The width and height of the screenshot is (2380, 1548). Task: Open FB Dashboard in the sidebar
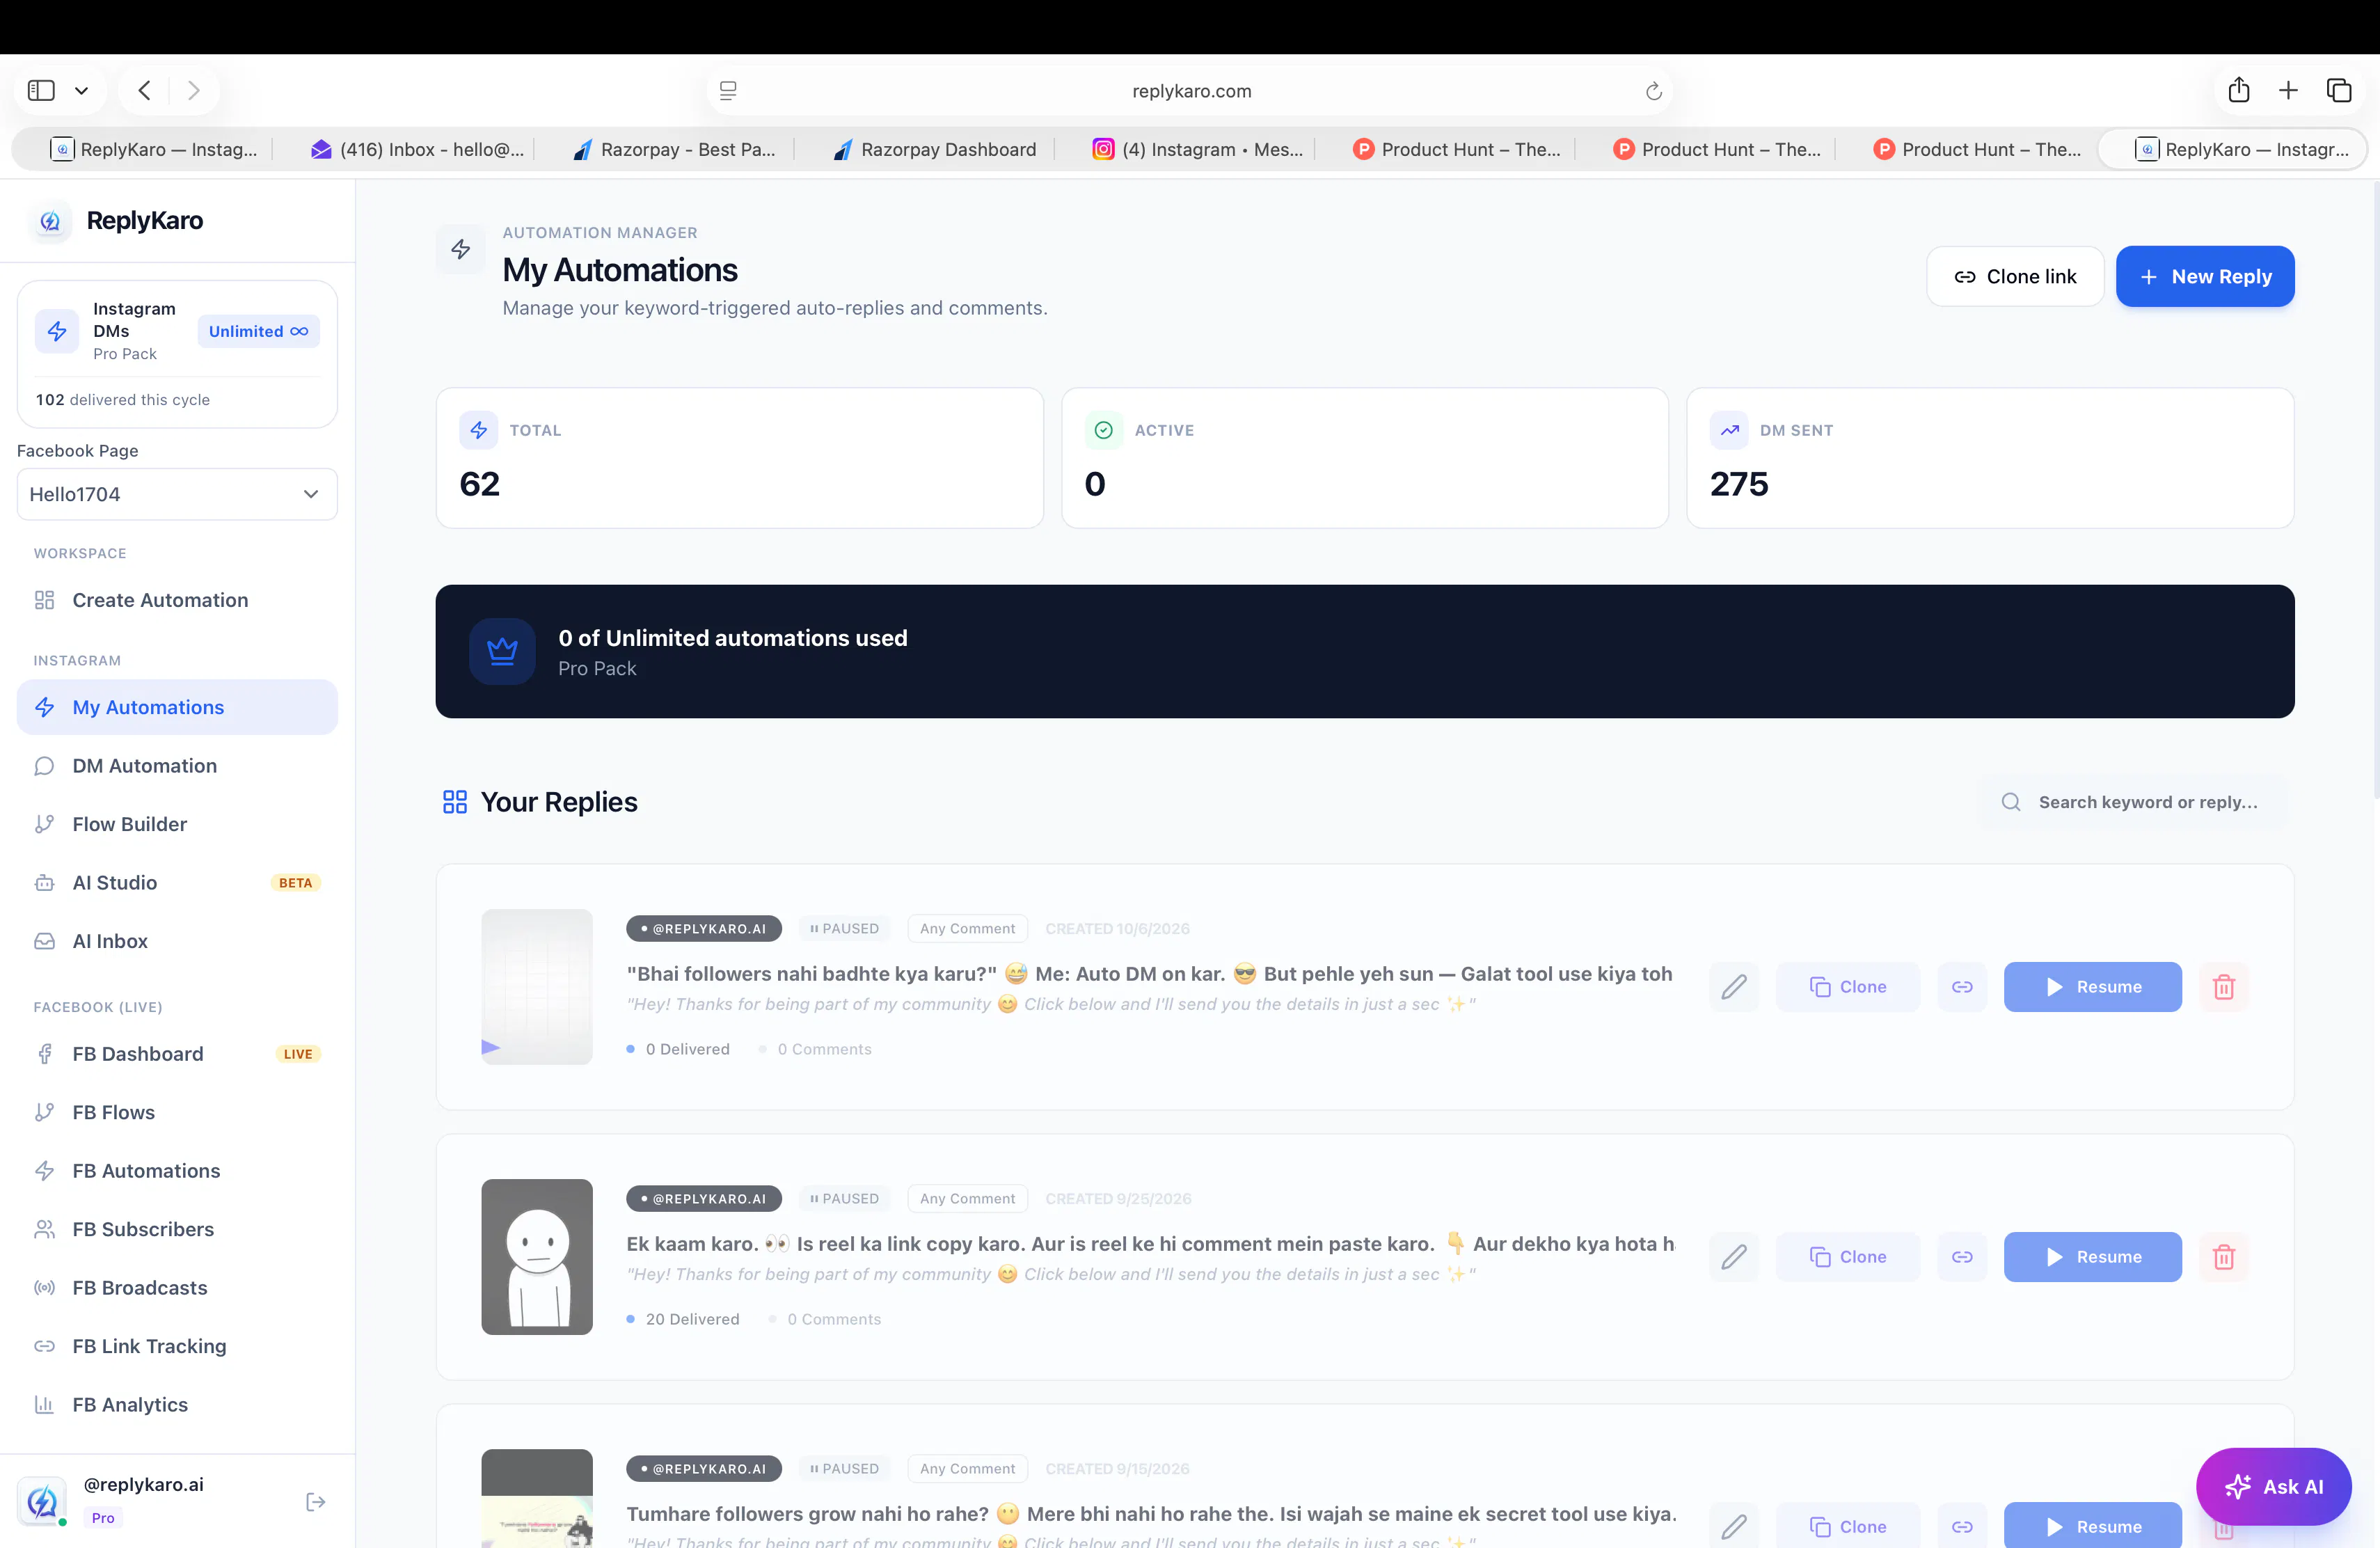(177, 1054)
